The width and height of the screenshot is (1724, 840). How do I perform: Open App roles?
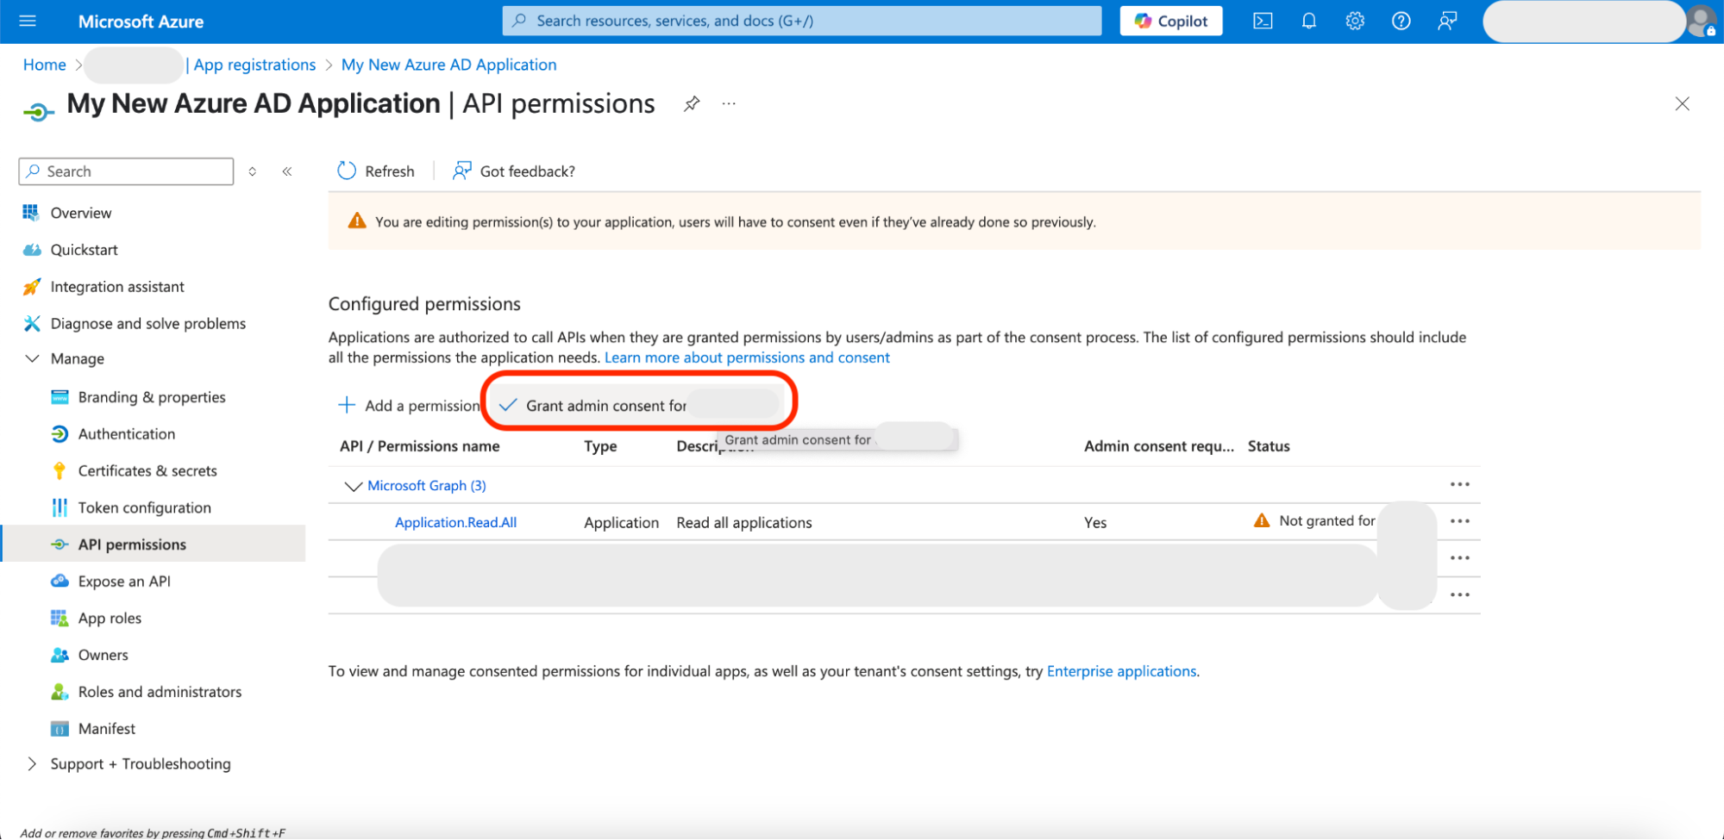click(110, 619)
